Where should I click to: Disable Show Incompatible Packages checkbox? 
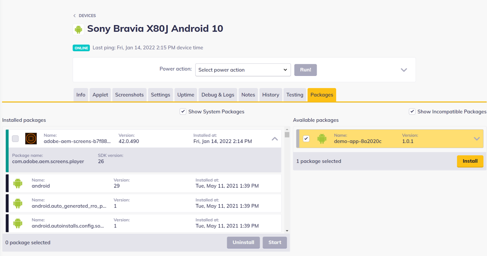[x=412, y=112]
